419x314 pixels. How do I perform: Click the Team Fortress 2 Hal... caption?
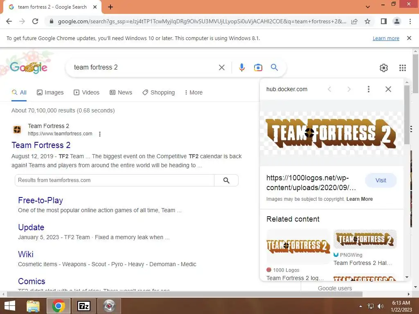363,263
